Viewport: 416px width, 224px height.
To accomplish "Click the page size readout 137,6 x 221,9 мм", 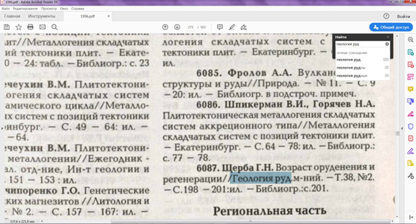I will [22, 222].
